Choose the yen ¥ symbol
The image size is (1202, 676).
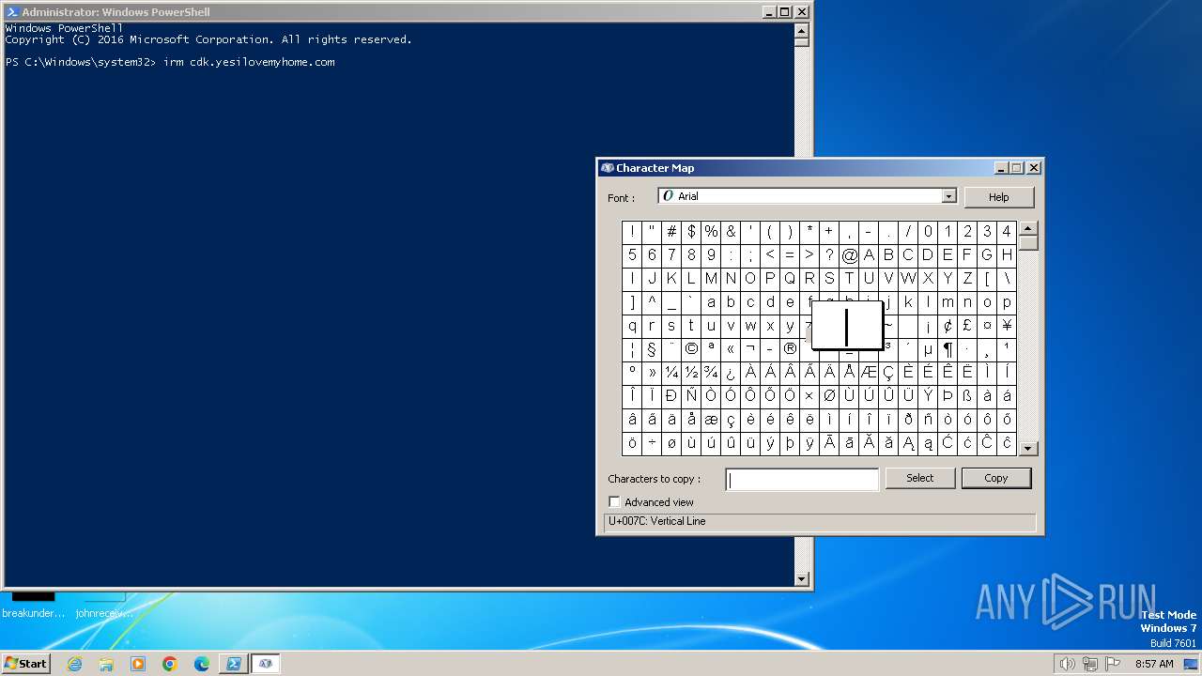(x=1007, y=326)
